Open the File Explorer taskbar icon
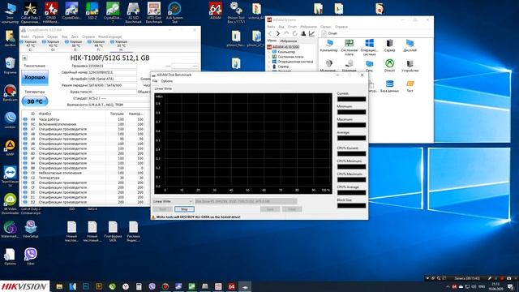This screenshot has width=519, height=292. point(59,286)
